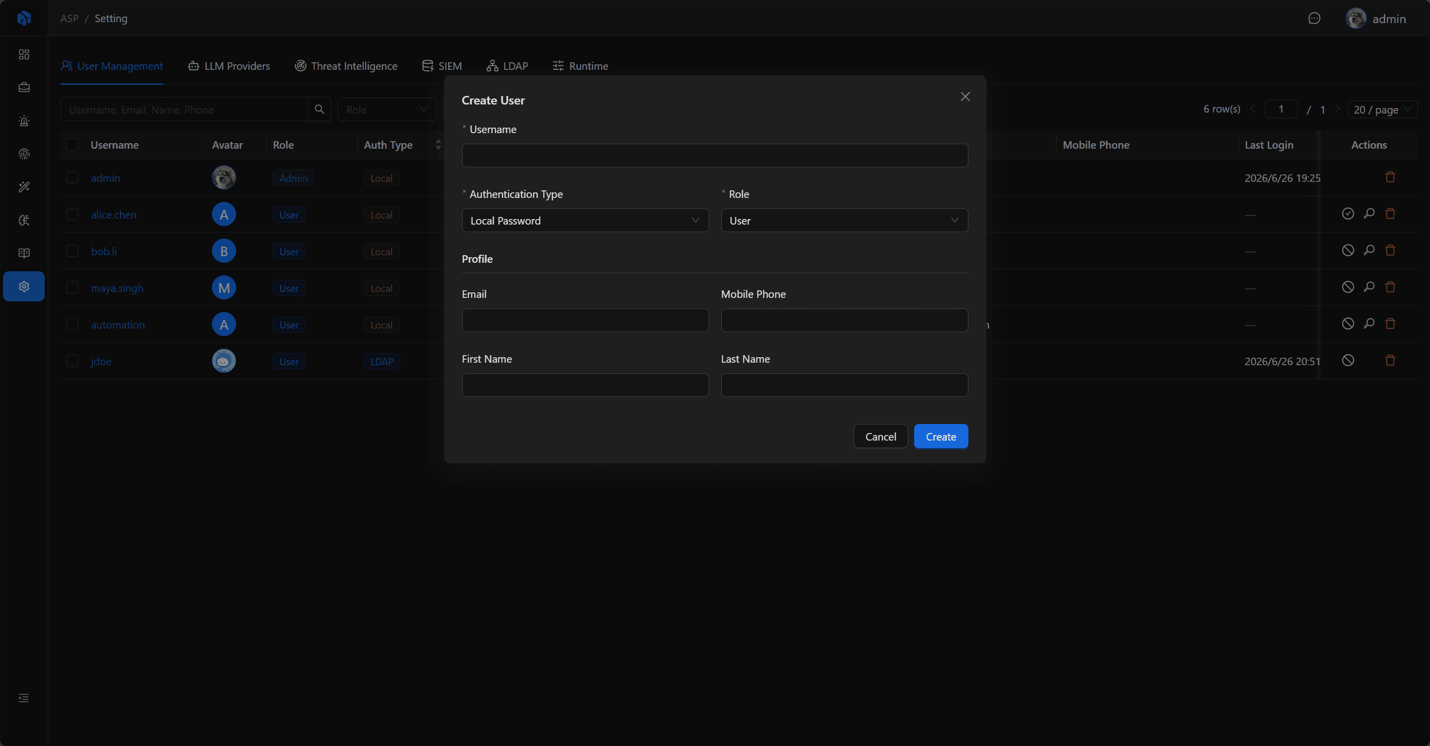The width and height of the screenshot is (1430, 746).
Task: Open the maya.singh username link
Action: coord(117,287)
